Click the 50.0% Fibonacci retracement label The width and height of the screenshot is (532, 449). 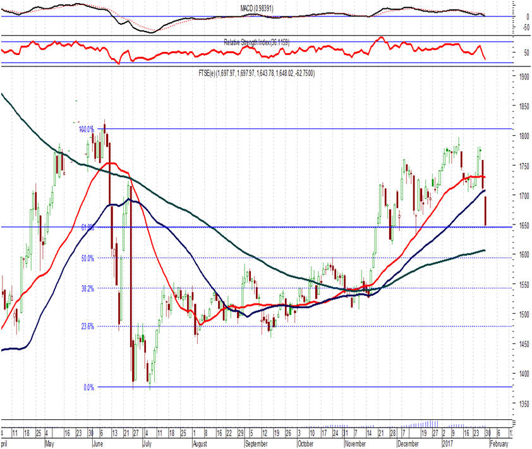click(x=88, y=259)
